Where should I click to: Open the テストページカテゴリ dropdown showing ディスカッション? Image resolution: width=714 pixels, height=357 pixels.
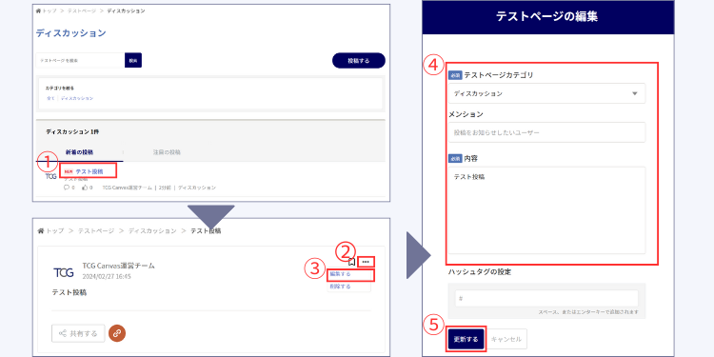[x=546, y=93]
